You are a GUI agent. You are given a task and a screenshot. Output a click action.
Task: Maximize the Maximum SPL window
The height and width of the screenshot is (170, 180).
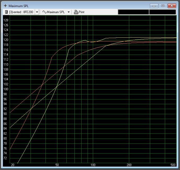163,6
